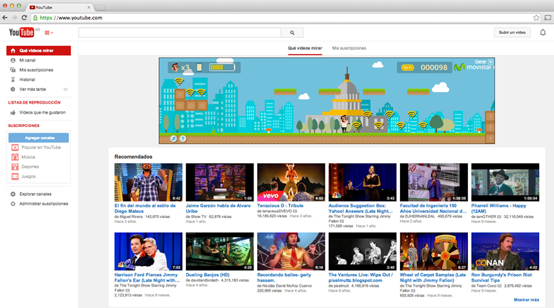Click the Popular en YouTube channel icon

15,148
